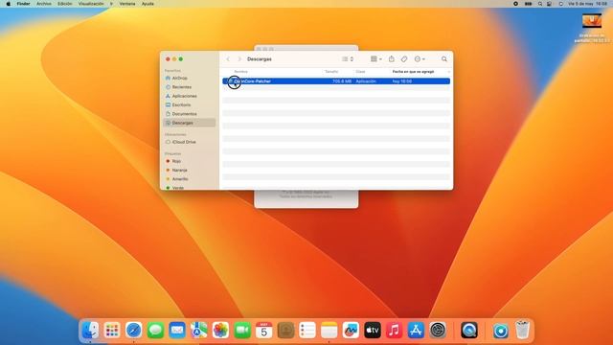Screen dimensions: 613x345
Task: Open Music from the Dock
Action: pos(394,331)
